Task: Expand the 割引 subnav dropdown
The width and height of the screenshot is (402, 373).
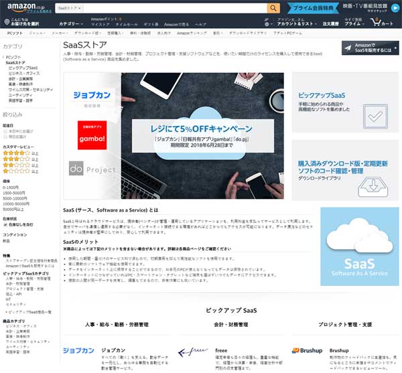Action: 218,33
